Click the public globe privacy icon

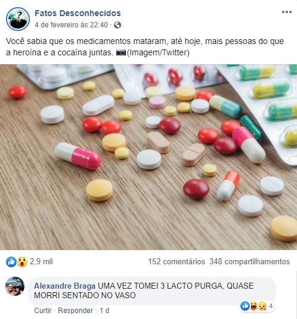click(x=117, y=25)
